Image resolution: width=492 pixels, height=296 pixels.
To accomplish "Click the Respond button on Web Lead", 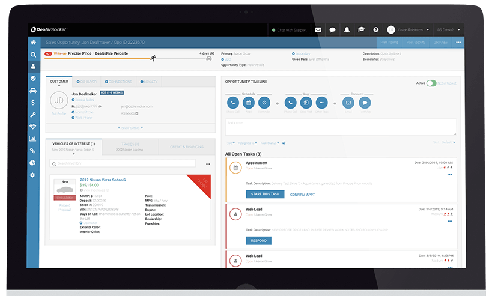I will [258, 241].
